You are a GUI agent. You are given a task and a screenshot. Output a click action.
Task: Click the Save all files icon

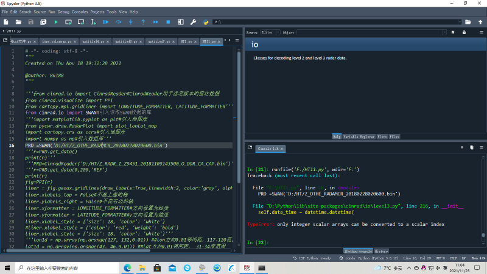(43, 22)
